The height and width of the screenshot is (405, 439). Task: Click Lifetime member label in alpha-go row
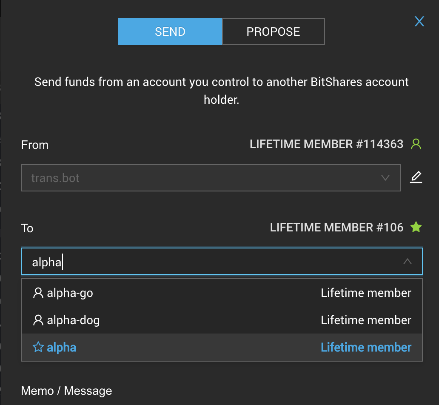pos(366,293)
